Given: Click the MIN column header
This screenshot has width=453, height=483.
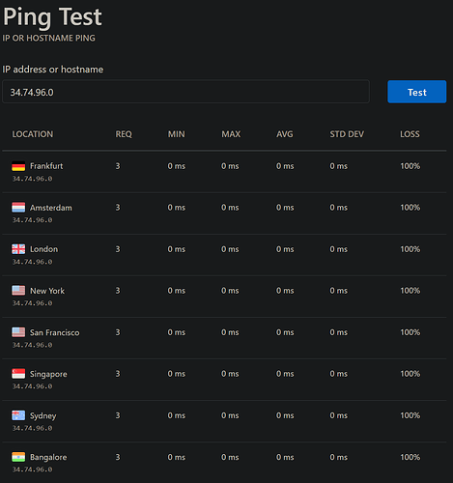Looking at the screenshot, I should pyautogui.click(x=177, y=134).
